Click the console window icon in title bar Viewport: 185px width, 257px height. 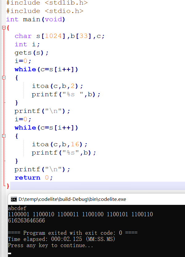click(14, 199)
